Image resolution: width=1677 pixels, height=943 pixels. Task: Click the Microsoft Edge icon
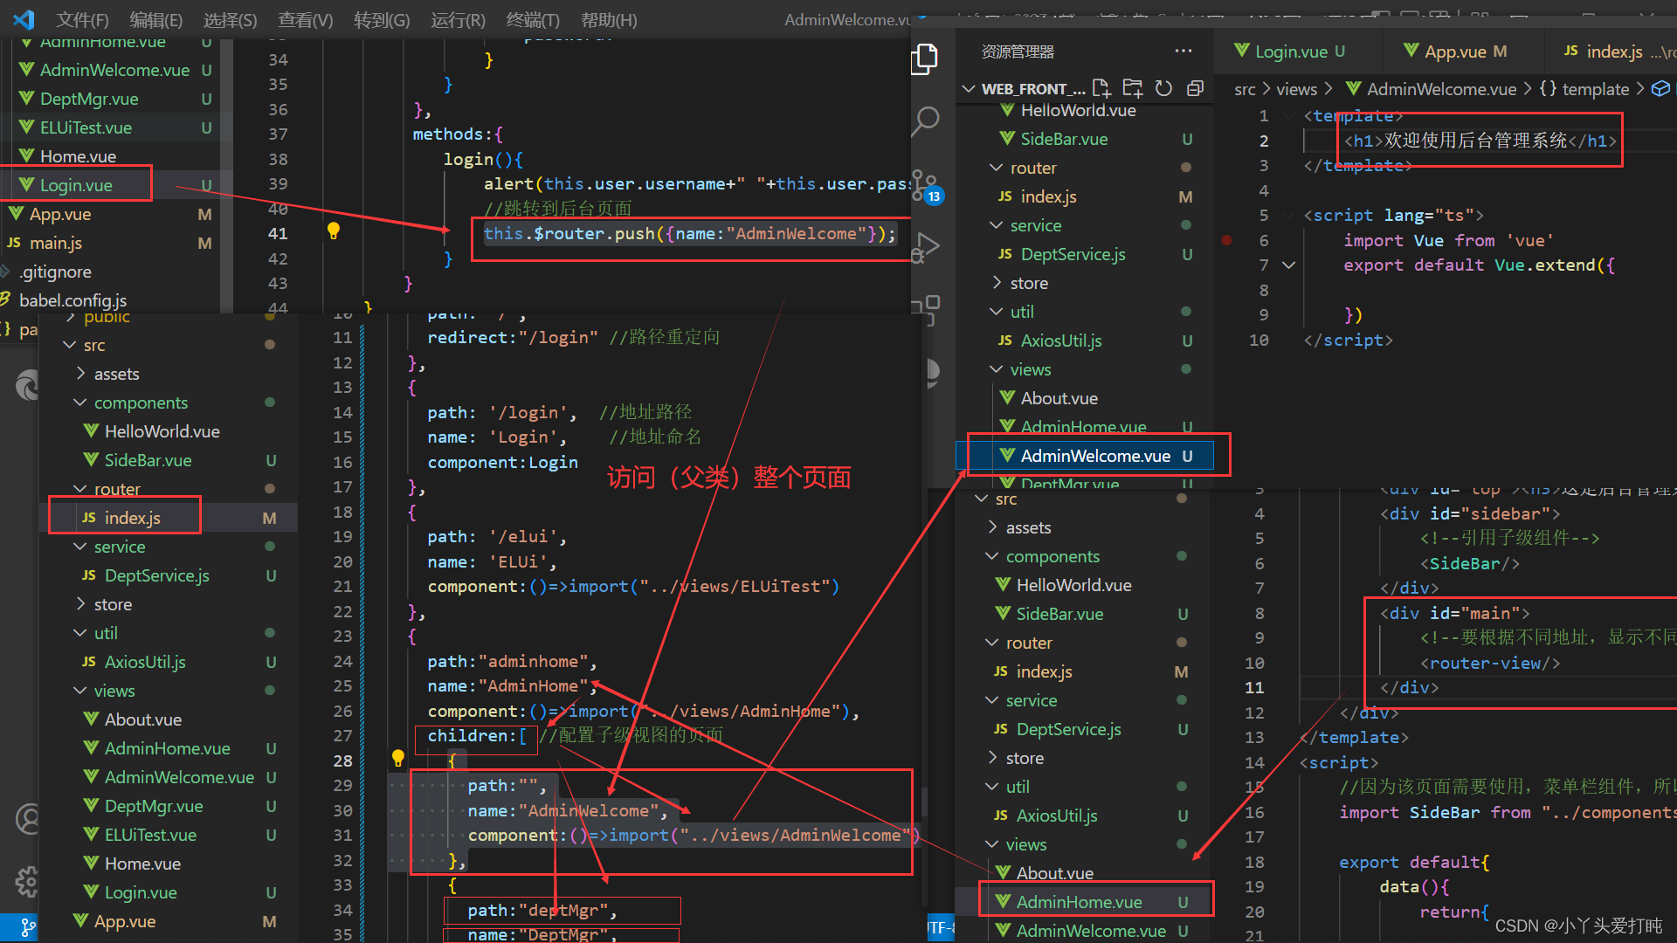point(28,384)
